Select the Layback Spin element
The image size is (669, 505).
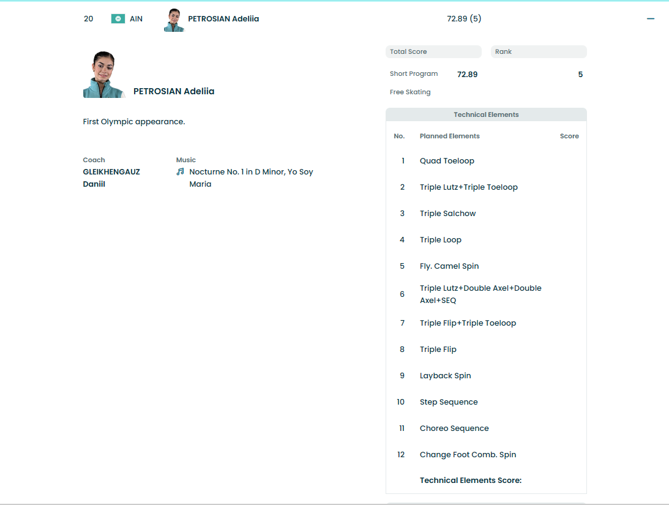tap(445, 376)
